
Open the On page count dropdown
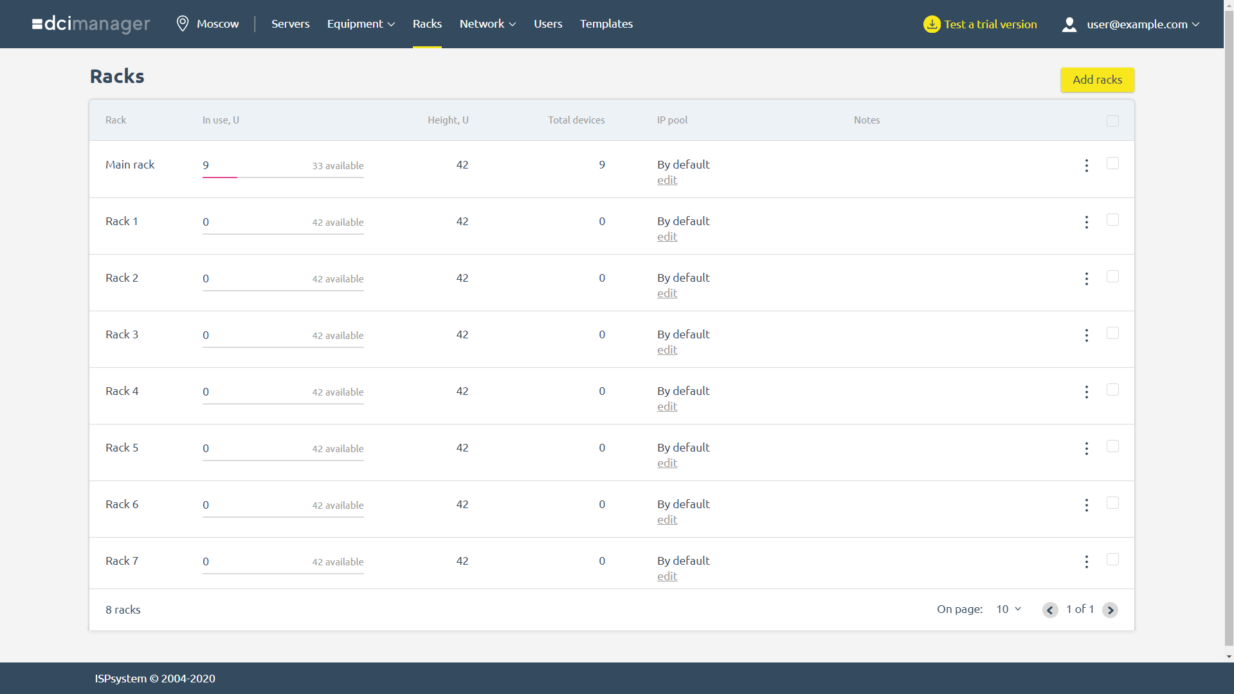tap(1008, 609)
